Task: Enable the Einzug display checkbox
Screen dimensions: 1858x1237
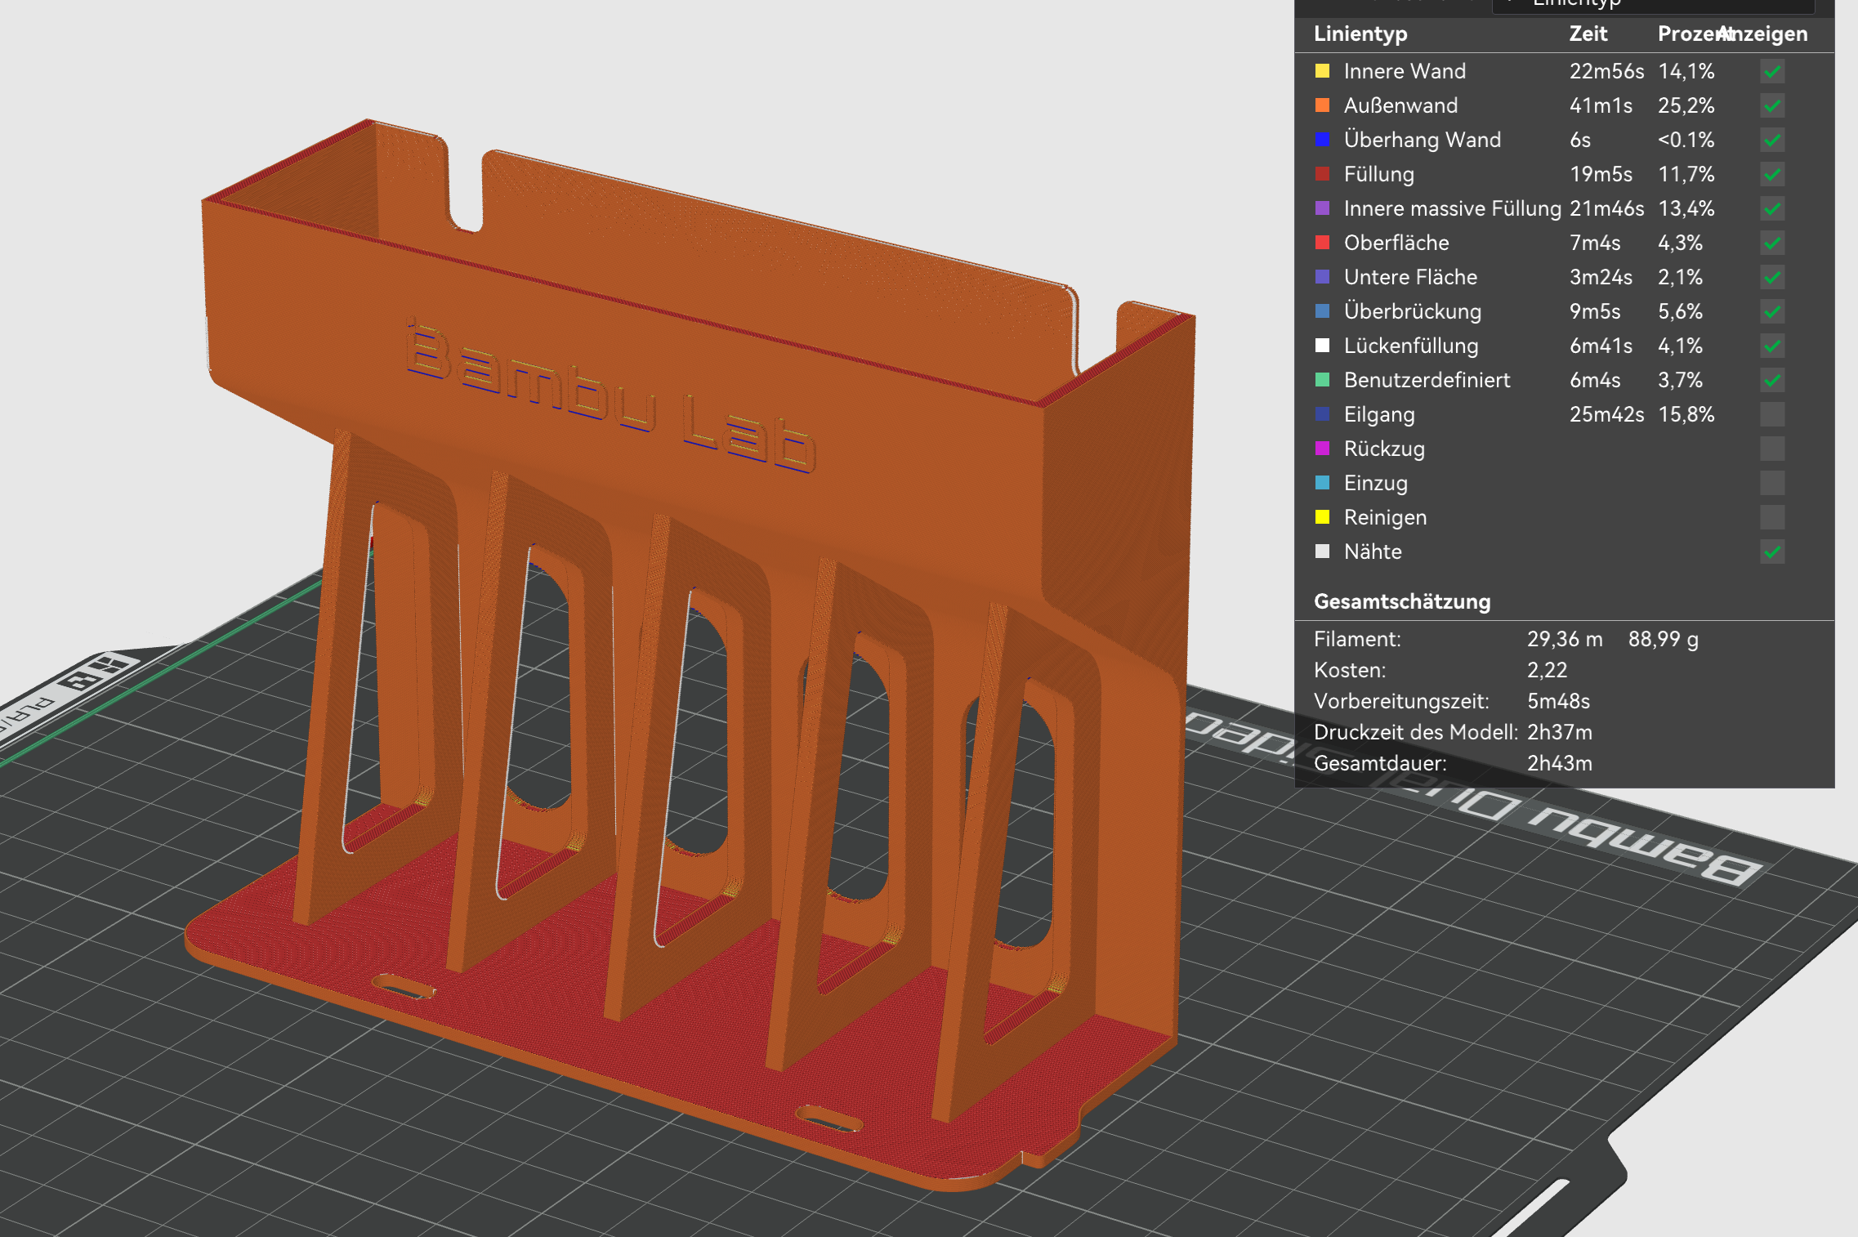Action: coord(1771,484)
